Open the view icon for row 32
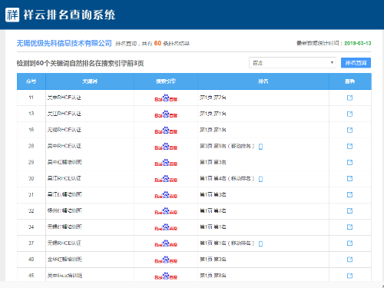This screenshot has height=288, width=384. [349, 210]
